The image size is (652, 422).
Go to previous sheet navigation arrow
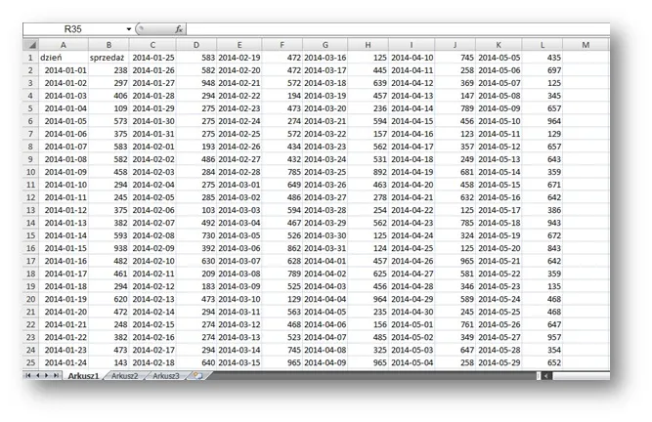point(37,375)
